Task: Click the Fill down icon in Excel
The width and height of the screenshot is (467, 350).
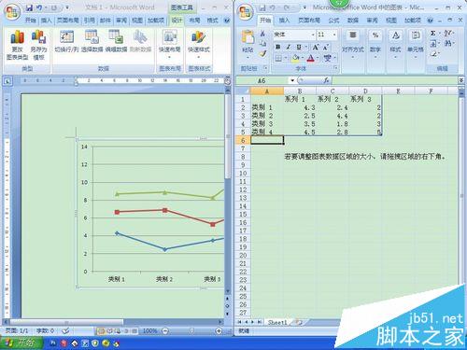Action: [433, 43]
